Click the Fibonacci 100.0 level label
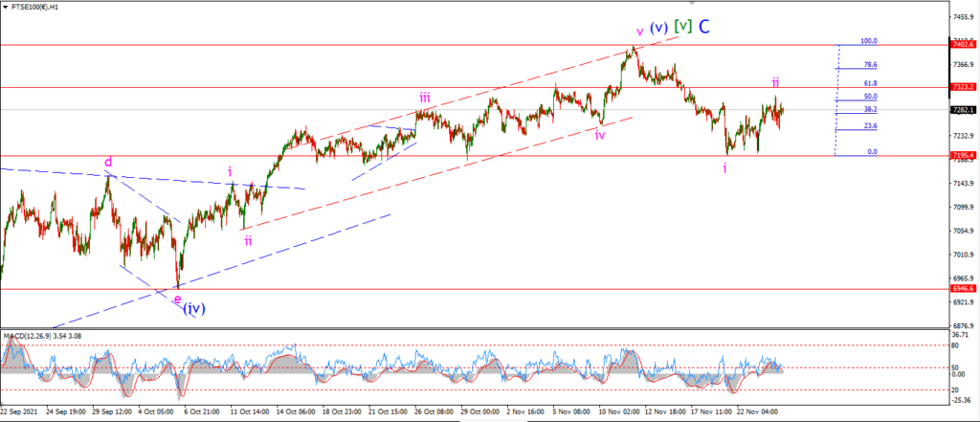The image size is (980, 422). click(869, 40)
